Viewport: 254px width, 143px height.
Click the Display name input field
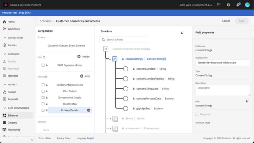point(223,63)
